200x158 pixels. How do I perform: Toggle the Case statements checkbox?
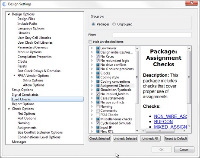pos(98,98)
